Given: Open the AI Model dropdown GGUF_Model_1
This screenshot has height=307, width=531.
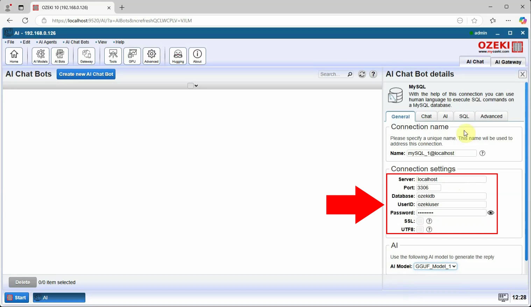Looking at the screenshot, I should tap(436, 266).
